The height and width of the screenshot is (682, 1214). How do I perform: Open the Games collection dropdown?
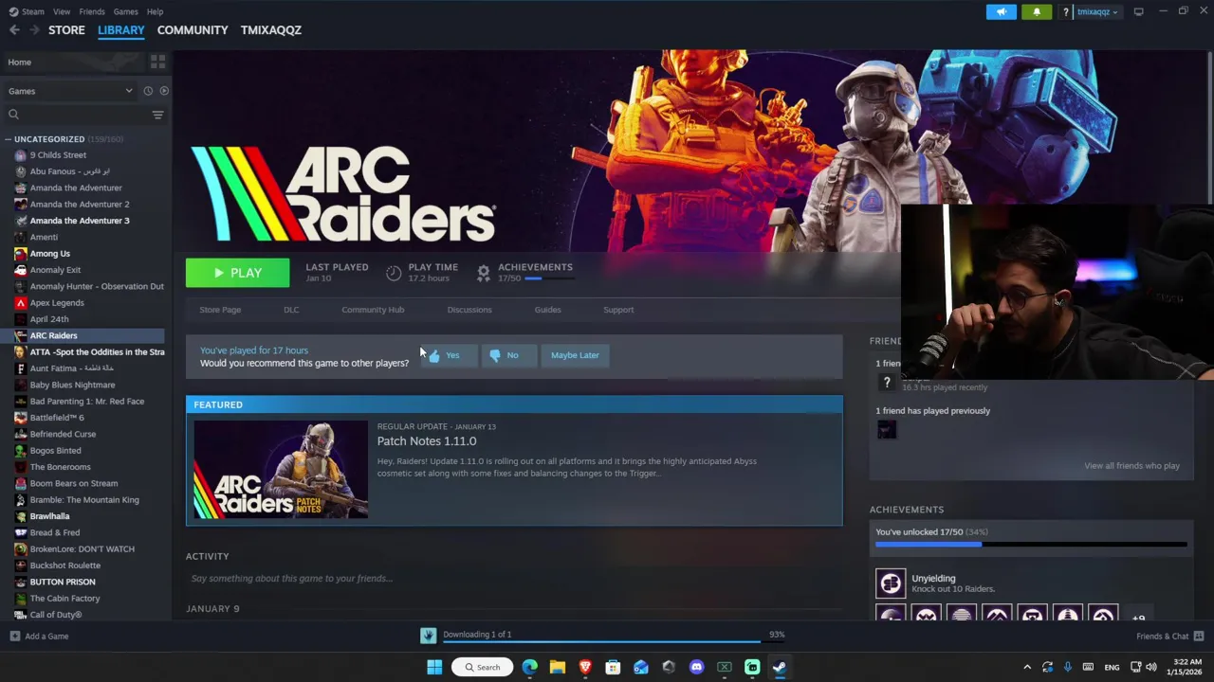click(70, 91)
